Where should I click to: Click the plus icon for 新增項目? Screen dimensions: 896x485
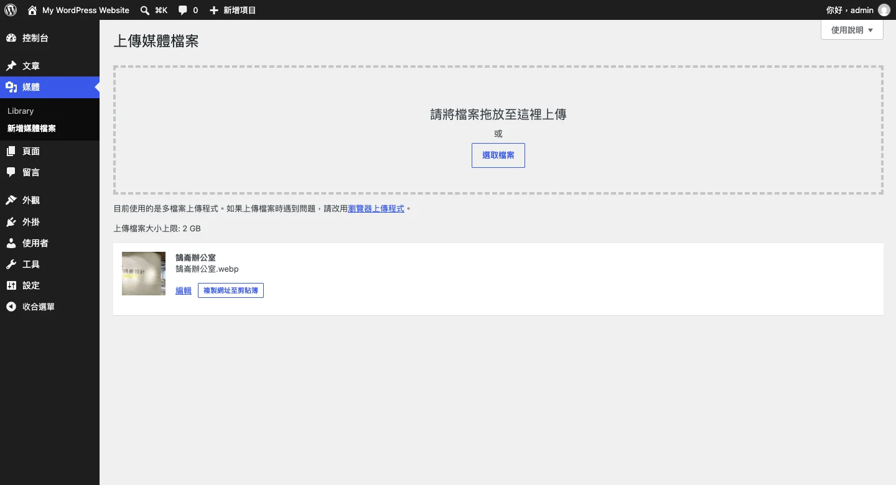click(214, 10)
